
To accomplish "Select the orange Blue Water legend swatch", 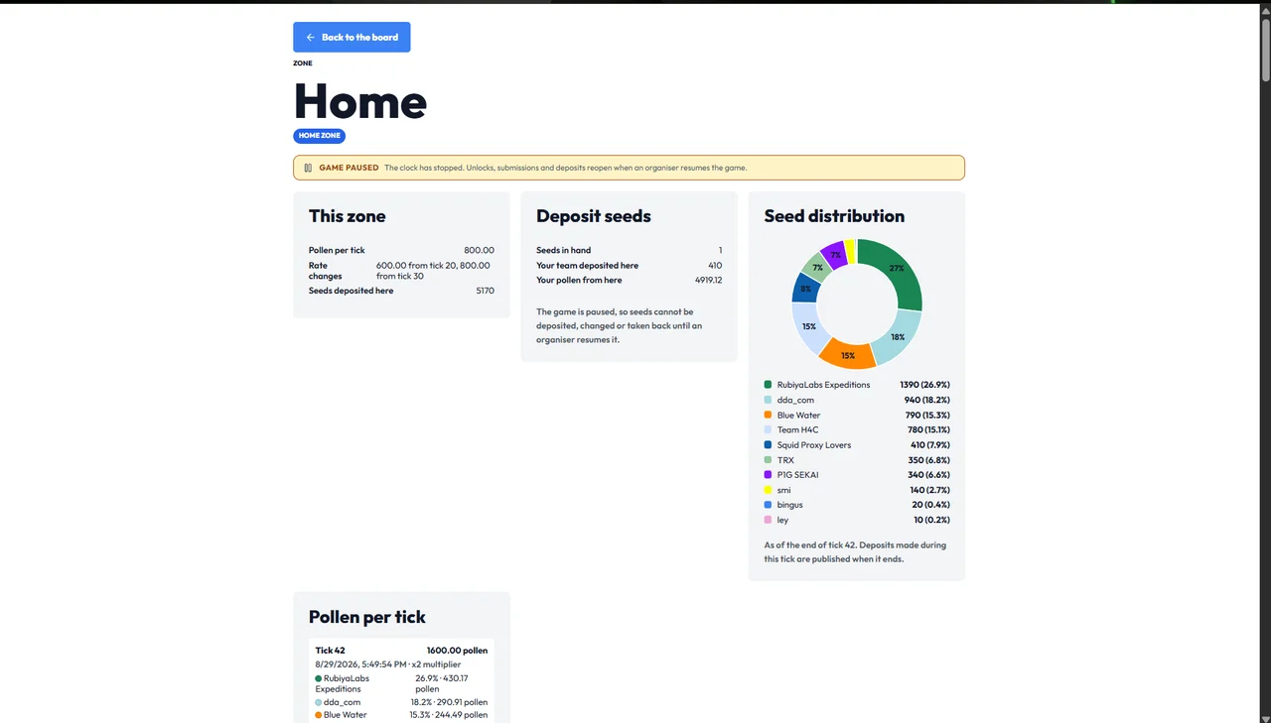I will pos(769,415).
